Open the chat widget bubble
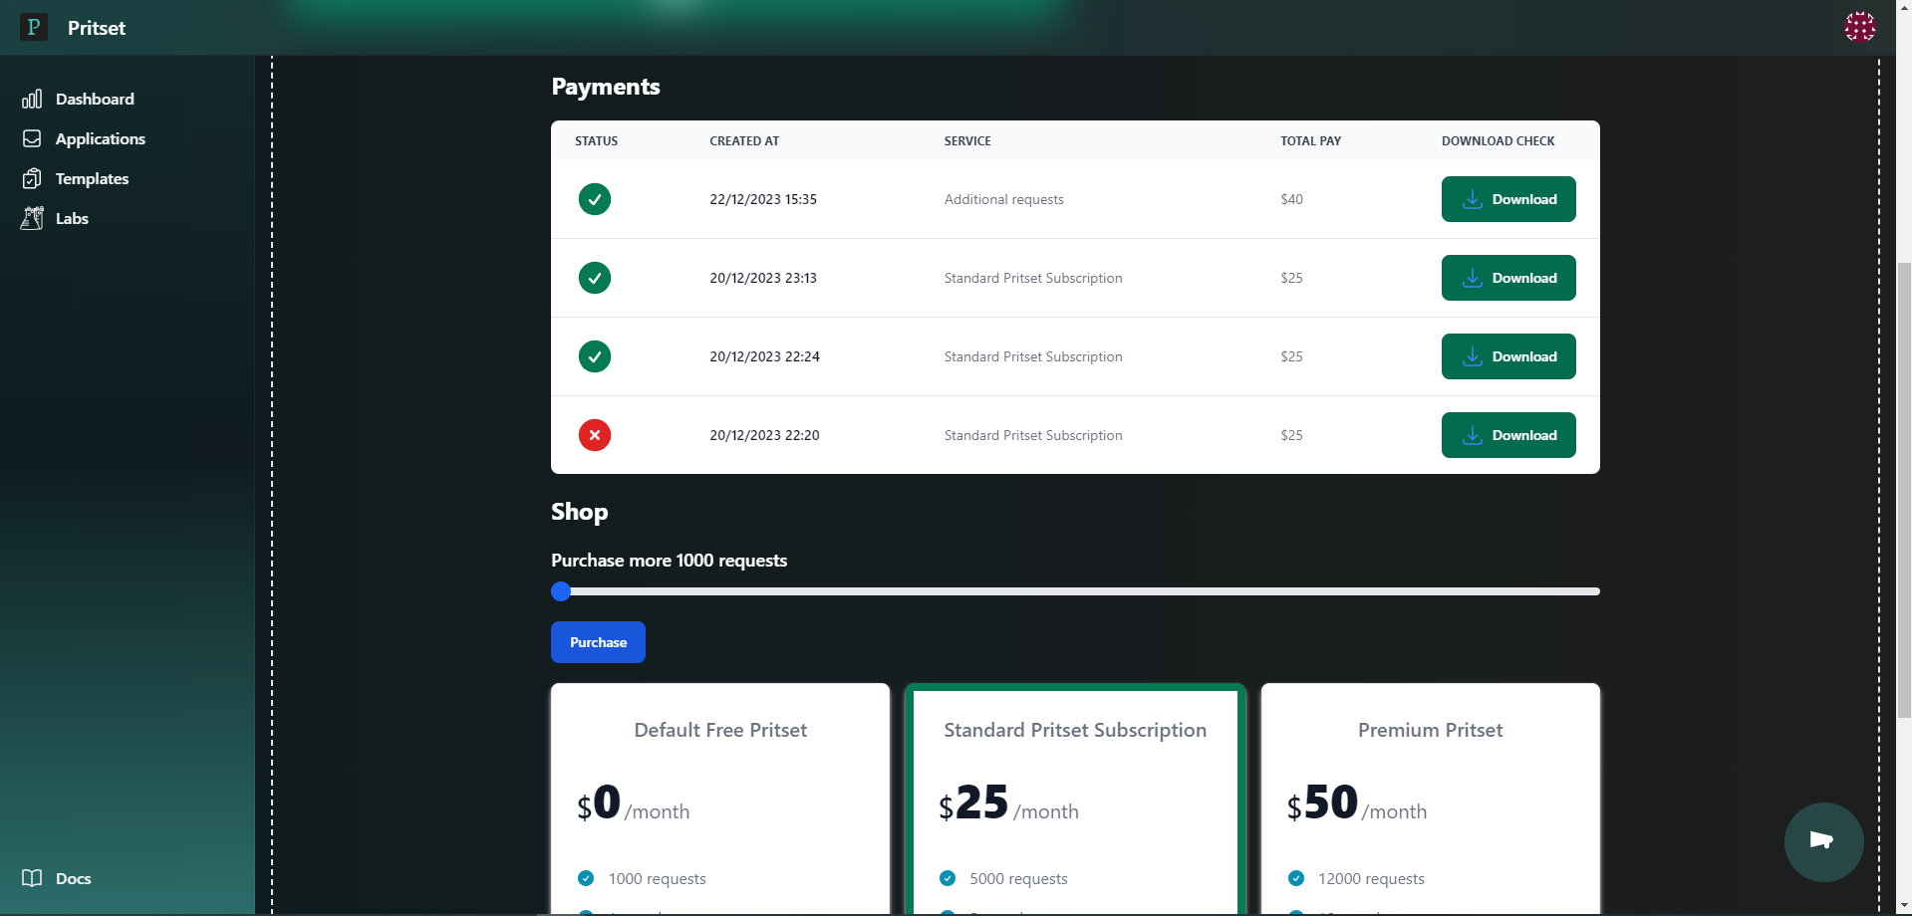This screenshot has height=916, width=1912. pyautogui.click(x=1822, y=841)
